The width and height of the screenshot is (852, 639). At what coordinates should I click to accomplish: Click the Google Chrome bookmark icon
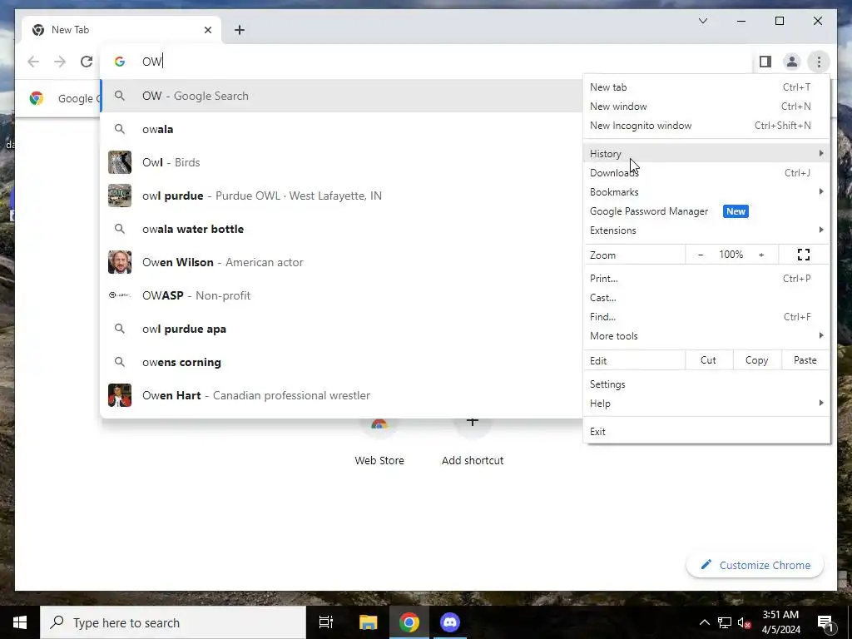click(37, 98)
